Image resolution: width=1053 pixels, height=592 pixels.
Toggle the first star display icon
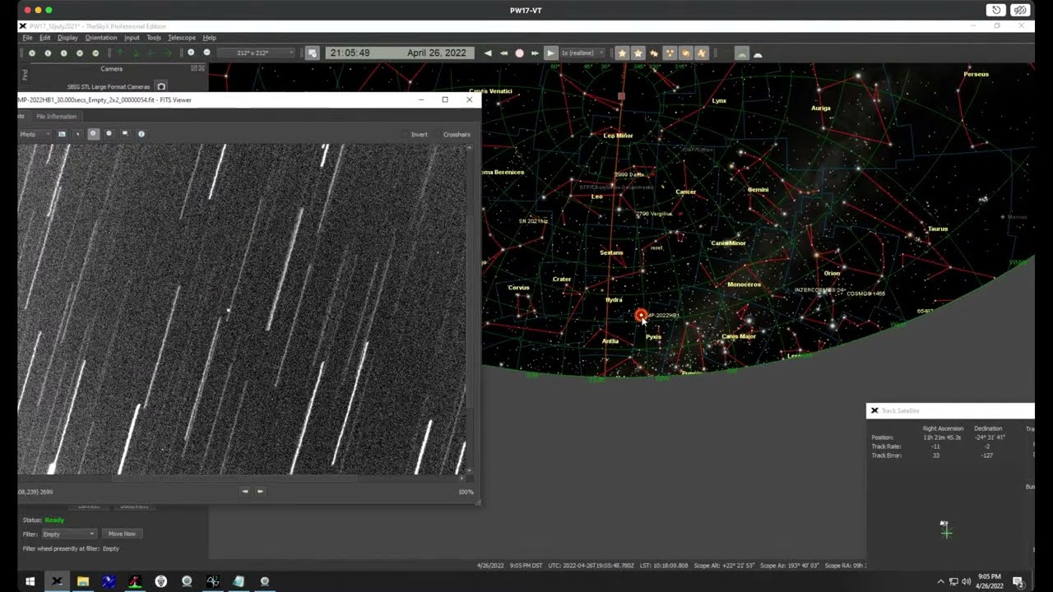point(622,53)
